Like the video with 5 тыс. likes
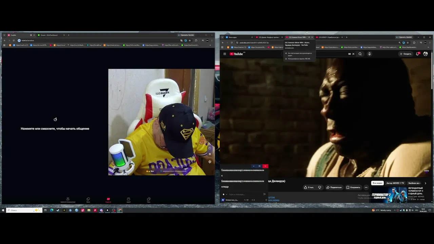Screen dimensions: 434x244 pos(309,187)
